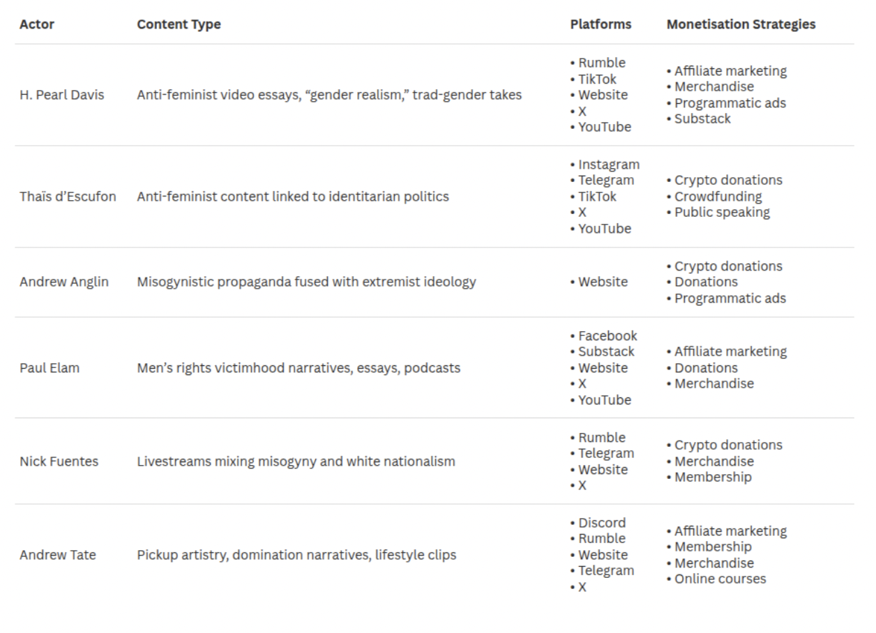876x633 pixels.
Task: Click Online courses under Andrew Tate
Action: (720, 579)
